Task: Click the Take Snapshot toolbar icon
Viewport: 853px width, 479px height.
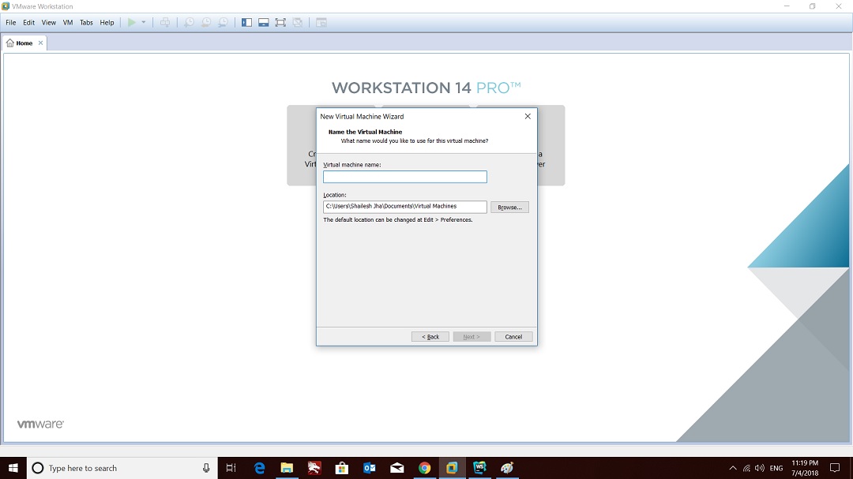Action: tap(189, 22)
